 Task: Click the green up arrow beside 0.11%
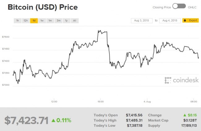pos(53,120)
